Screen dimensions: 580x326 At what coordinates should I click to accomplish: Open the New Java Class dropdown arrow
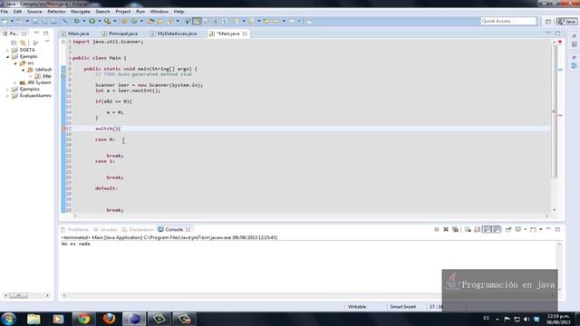[x=141, y=22]
